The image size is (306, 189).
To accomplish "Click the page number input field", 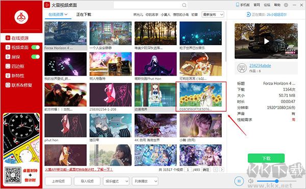I will click(x=188, y=170).
